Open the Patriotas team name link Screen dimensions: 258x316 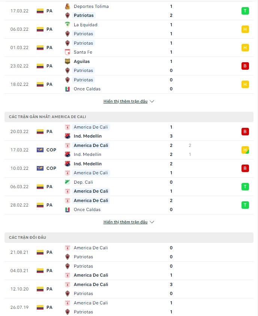pos(83,16)
